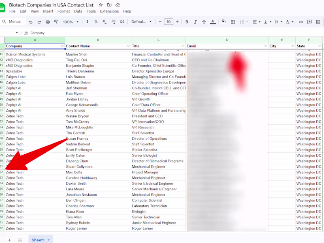Click the Insert comment icon
Viewport: 324px width, 243px height.
click(x=309, y=21)
